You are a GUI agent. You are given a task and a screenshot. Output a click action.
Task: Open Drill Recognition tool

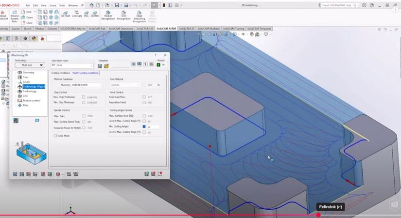(x=123, y=16)
